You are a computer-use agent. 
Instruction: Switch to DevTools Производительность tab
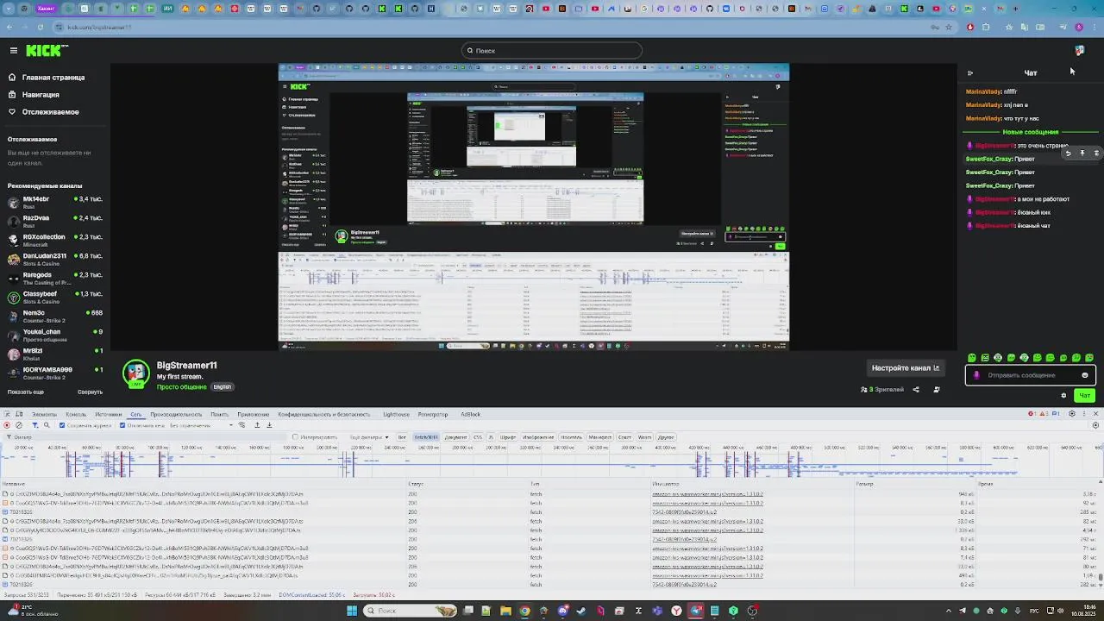click(176, 414)
